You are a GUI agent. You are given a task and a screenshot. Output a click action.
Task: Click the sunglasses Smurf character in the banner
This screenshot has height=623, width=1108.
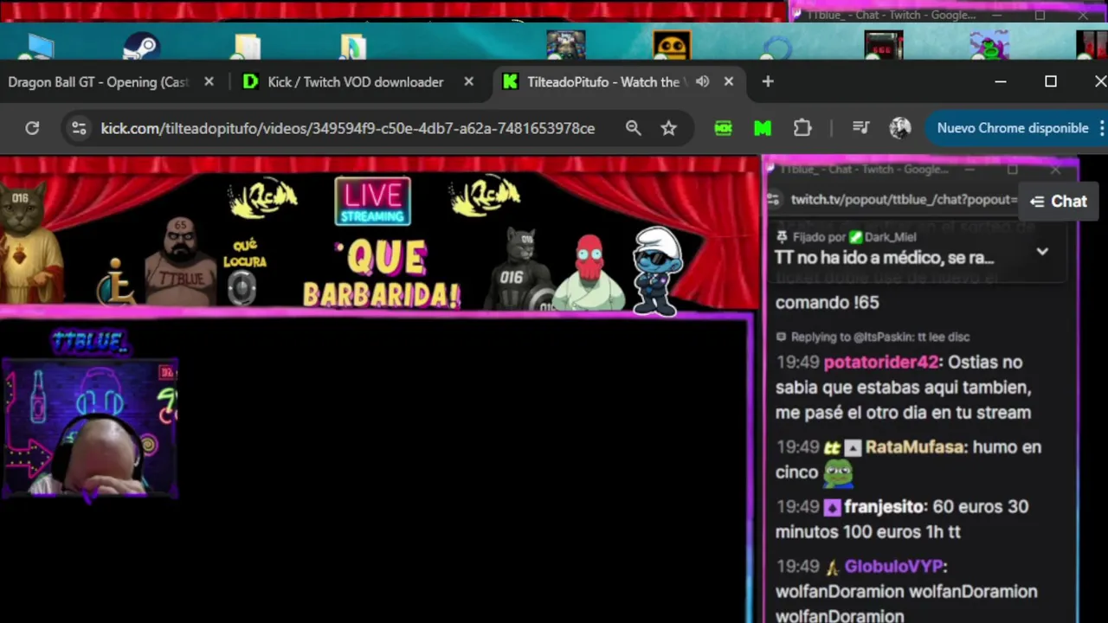tap(657, 271)
